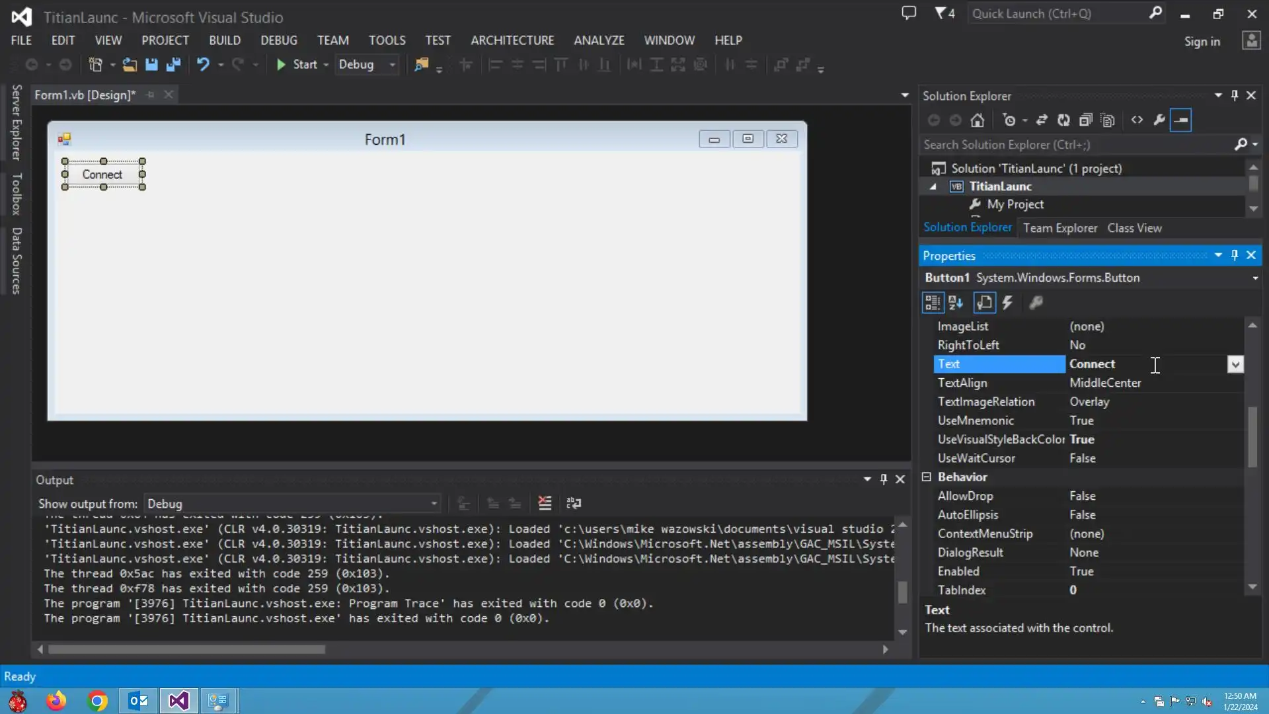Click the Refresh icon in Solution Explorer
This screenshot has height=714, width=1269.
coord(1063,120)
